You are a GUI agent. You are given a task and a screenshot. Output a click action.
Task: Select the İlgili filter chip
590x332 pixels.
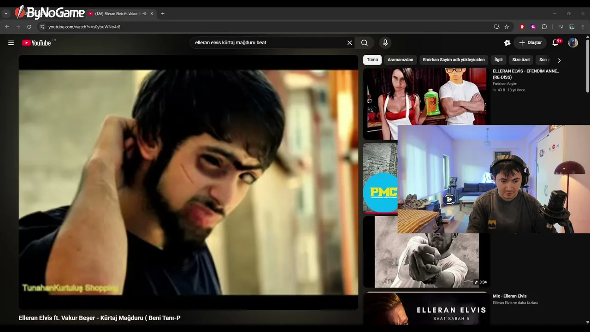point(498,60)
